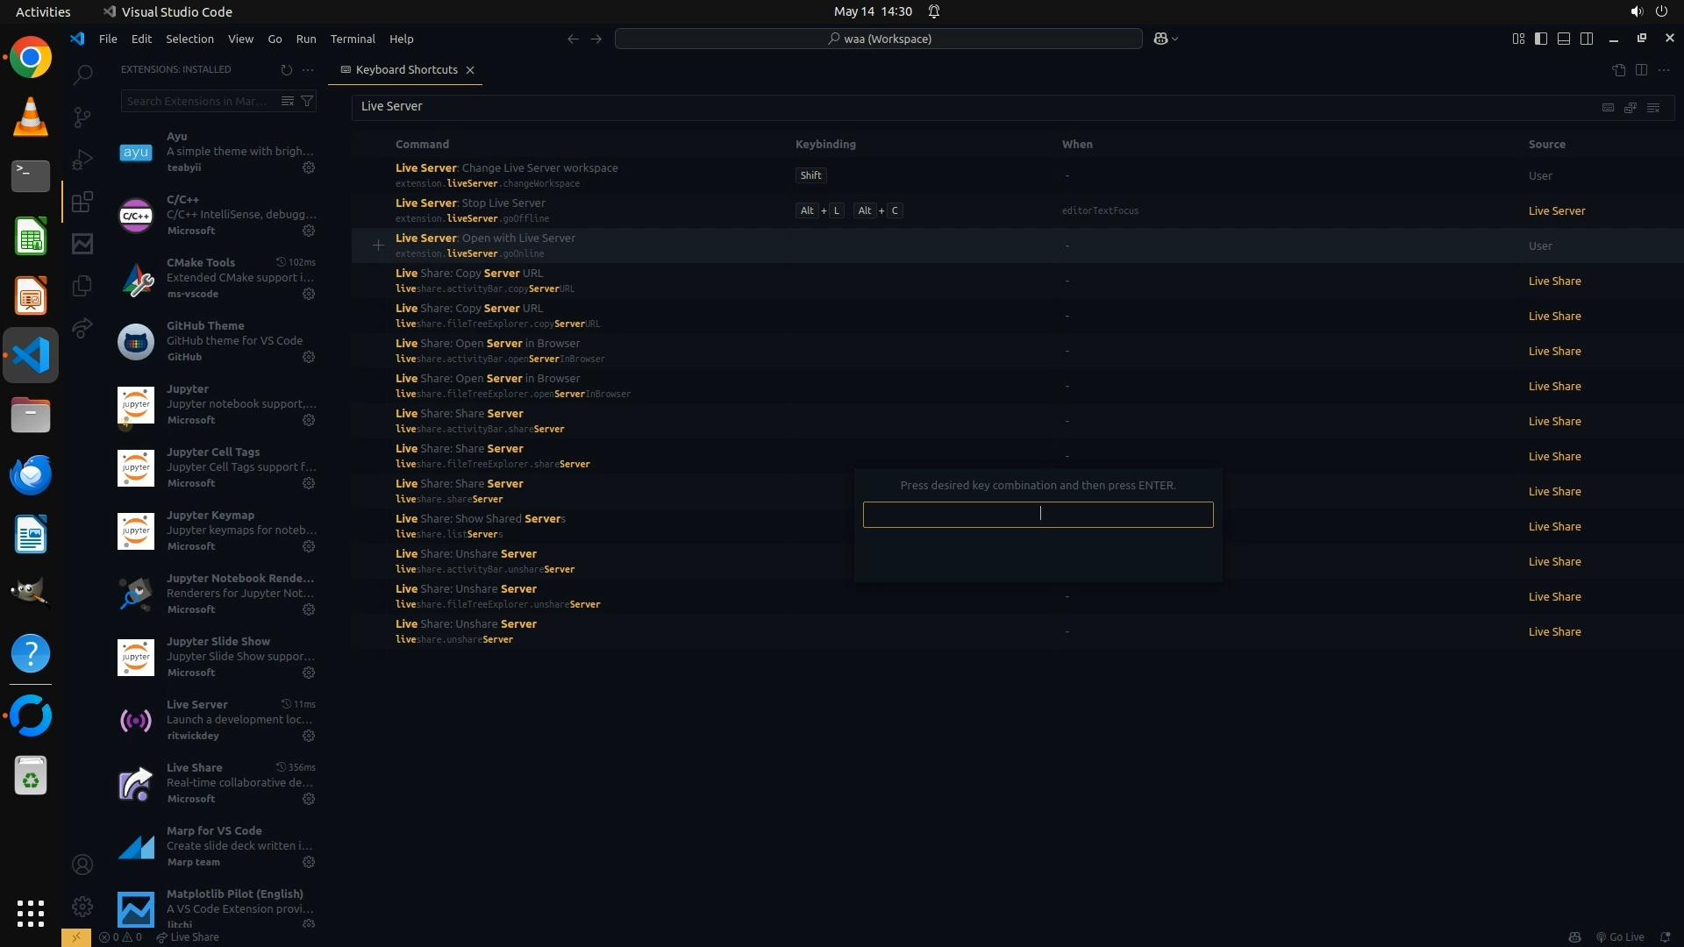Expand Extensions view more actions menu

(308, 70)
